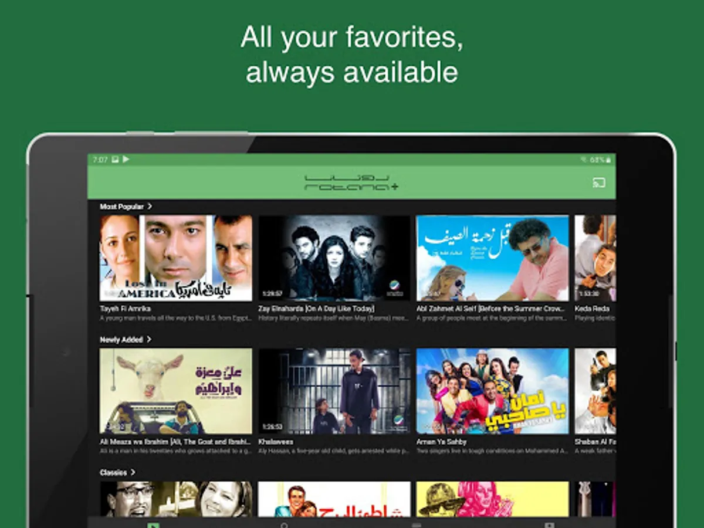The image size is (704, 528).
Task: Open the Classics category heading
Action: point(113,472)
